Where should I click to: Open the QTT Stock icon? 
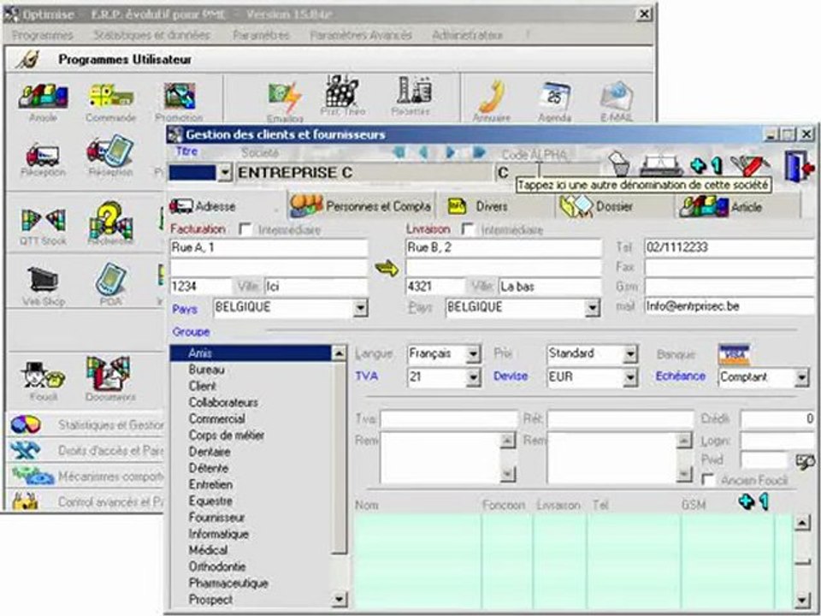point(44,220)
